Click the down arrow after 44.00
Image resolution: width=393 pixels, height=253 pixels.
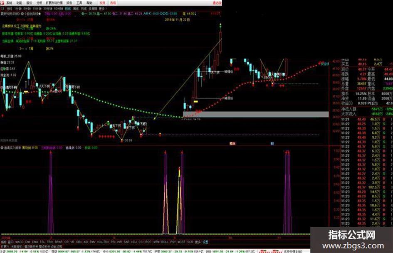pos(195,14)
